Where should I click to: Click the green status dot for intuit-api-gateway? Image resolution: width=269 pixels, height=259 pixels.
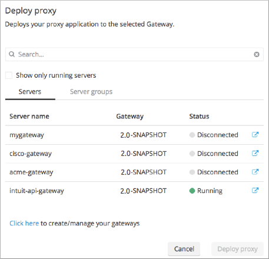tap(192, 191)
